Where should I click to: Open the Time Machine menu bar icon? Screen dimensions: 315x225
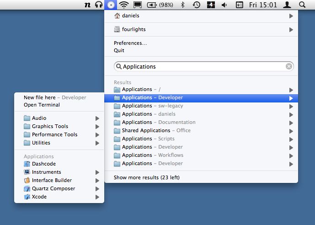pyautogui.click(x=197, y=5)
